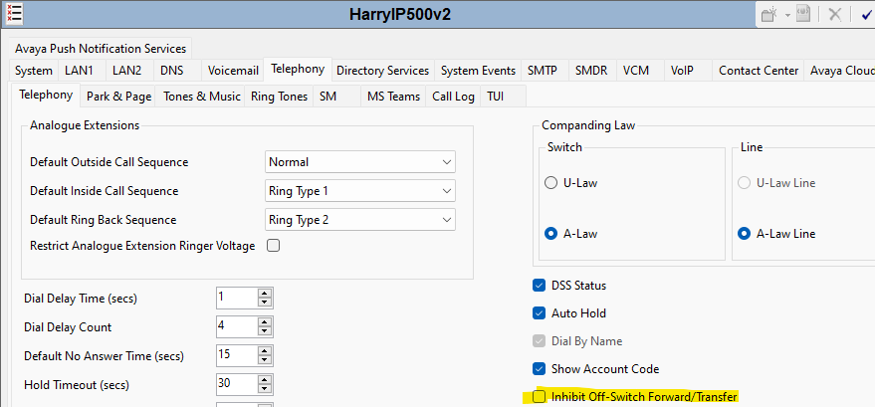The width and height of the screenshot is (875, 407).
Task: Increase Dial Delay Time with up arrow
Action: (265, 294)
